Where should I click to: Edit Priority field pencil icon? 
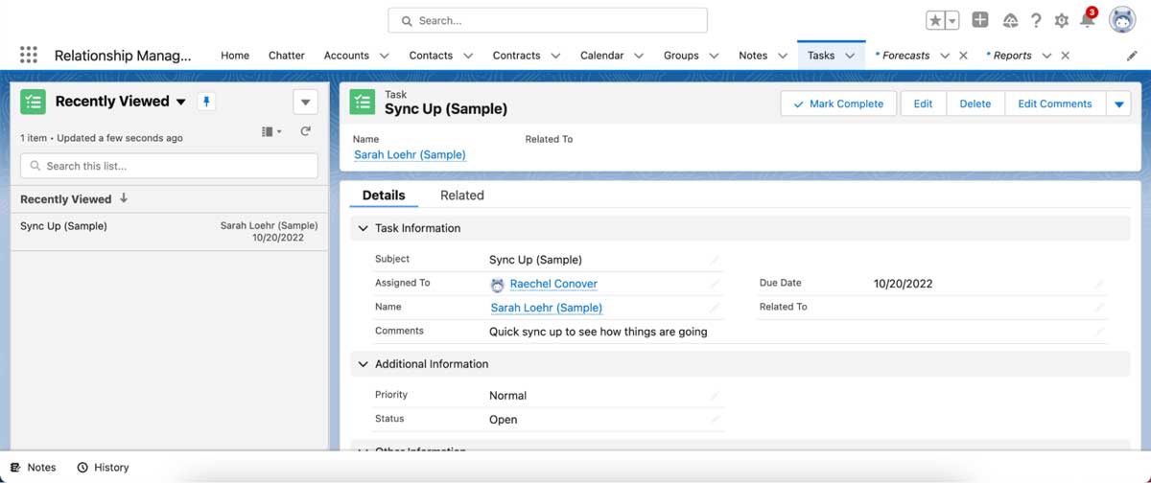[x=715, y=395]
